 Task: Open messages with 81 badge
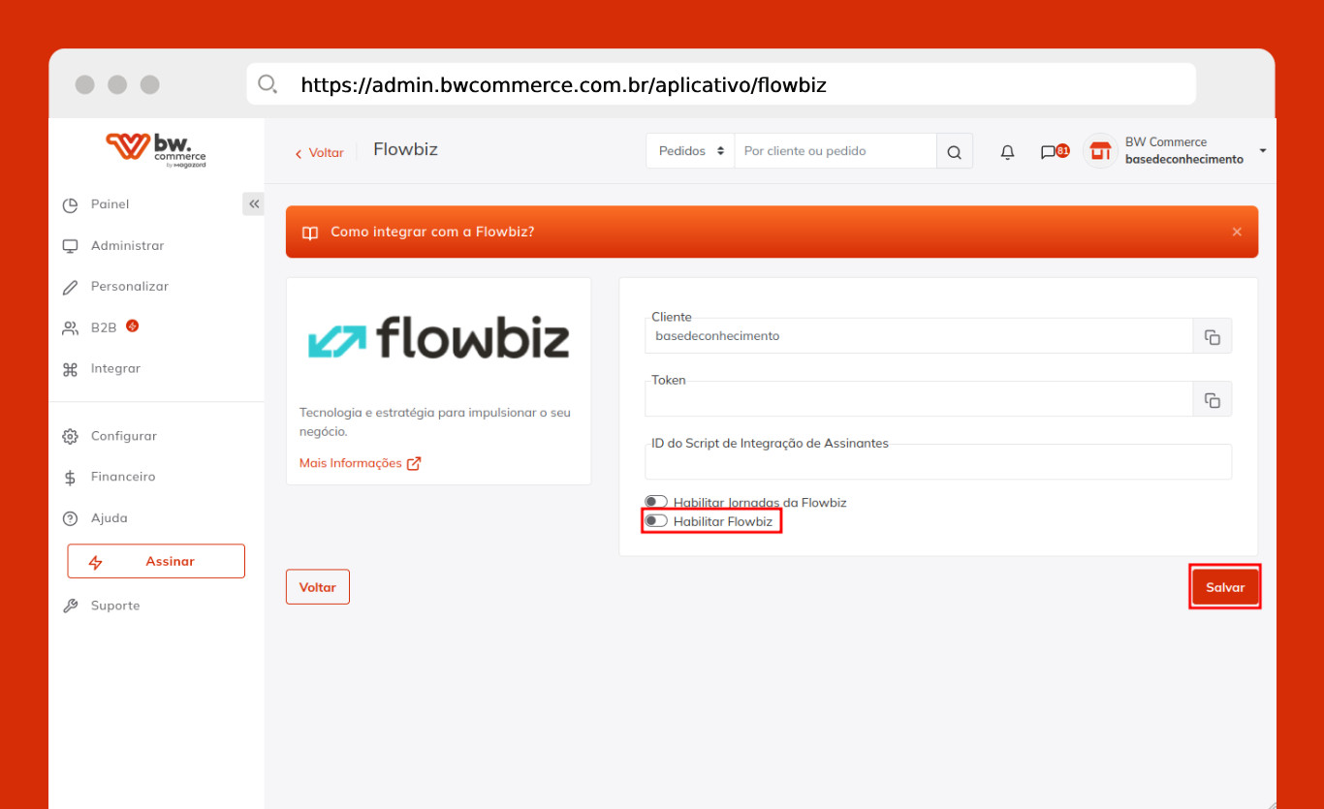pyautogui.click(x=1055, y=152)
